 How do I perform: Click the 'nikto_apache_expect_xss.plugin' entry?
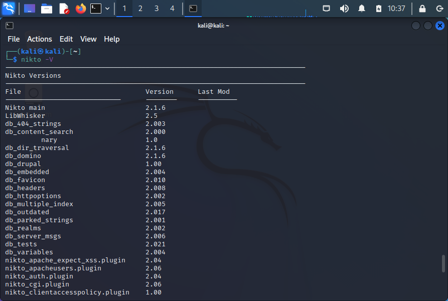(x=65, y=260)
